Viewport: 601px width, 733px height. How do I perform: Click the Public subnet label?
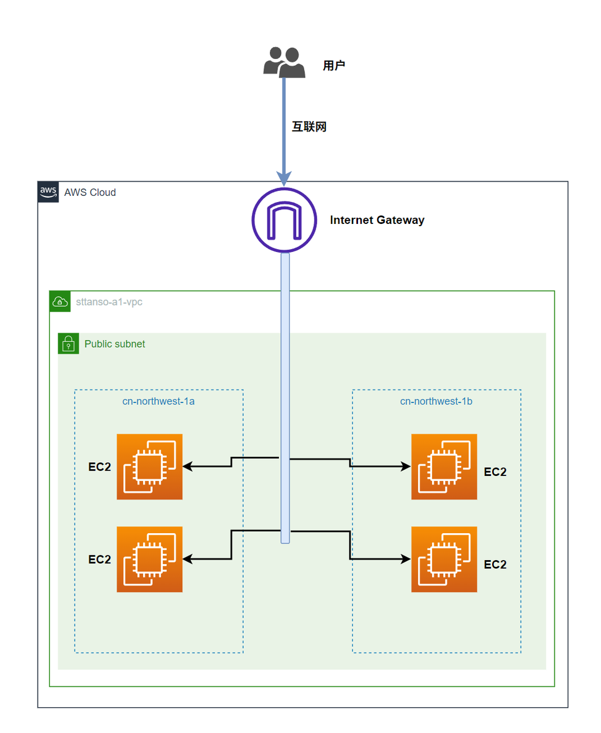[115, 344]
